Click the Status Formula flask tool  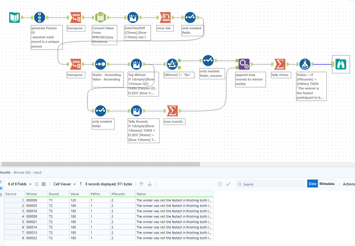pos(305,64)
